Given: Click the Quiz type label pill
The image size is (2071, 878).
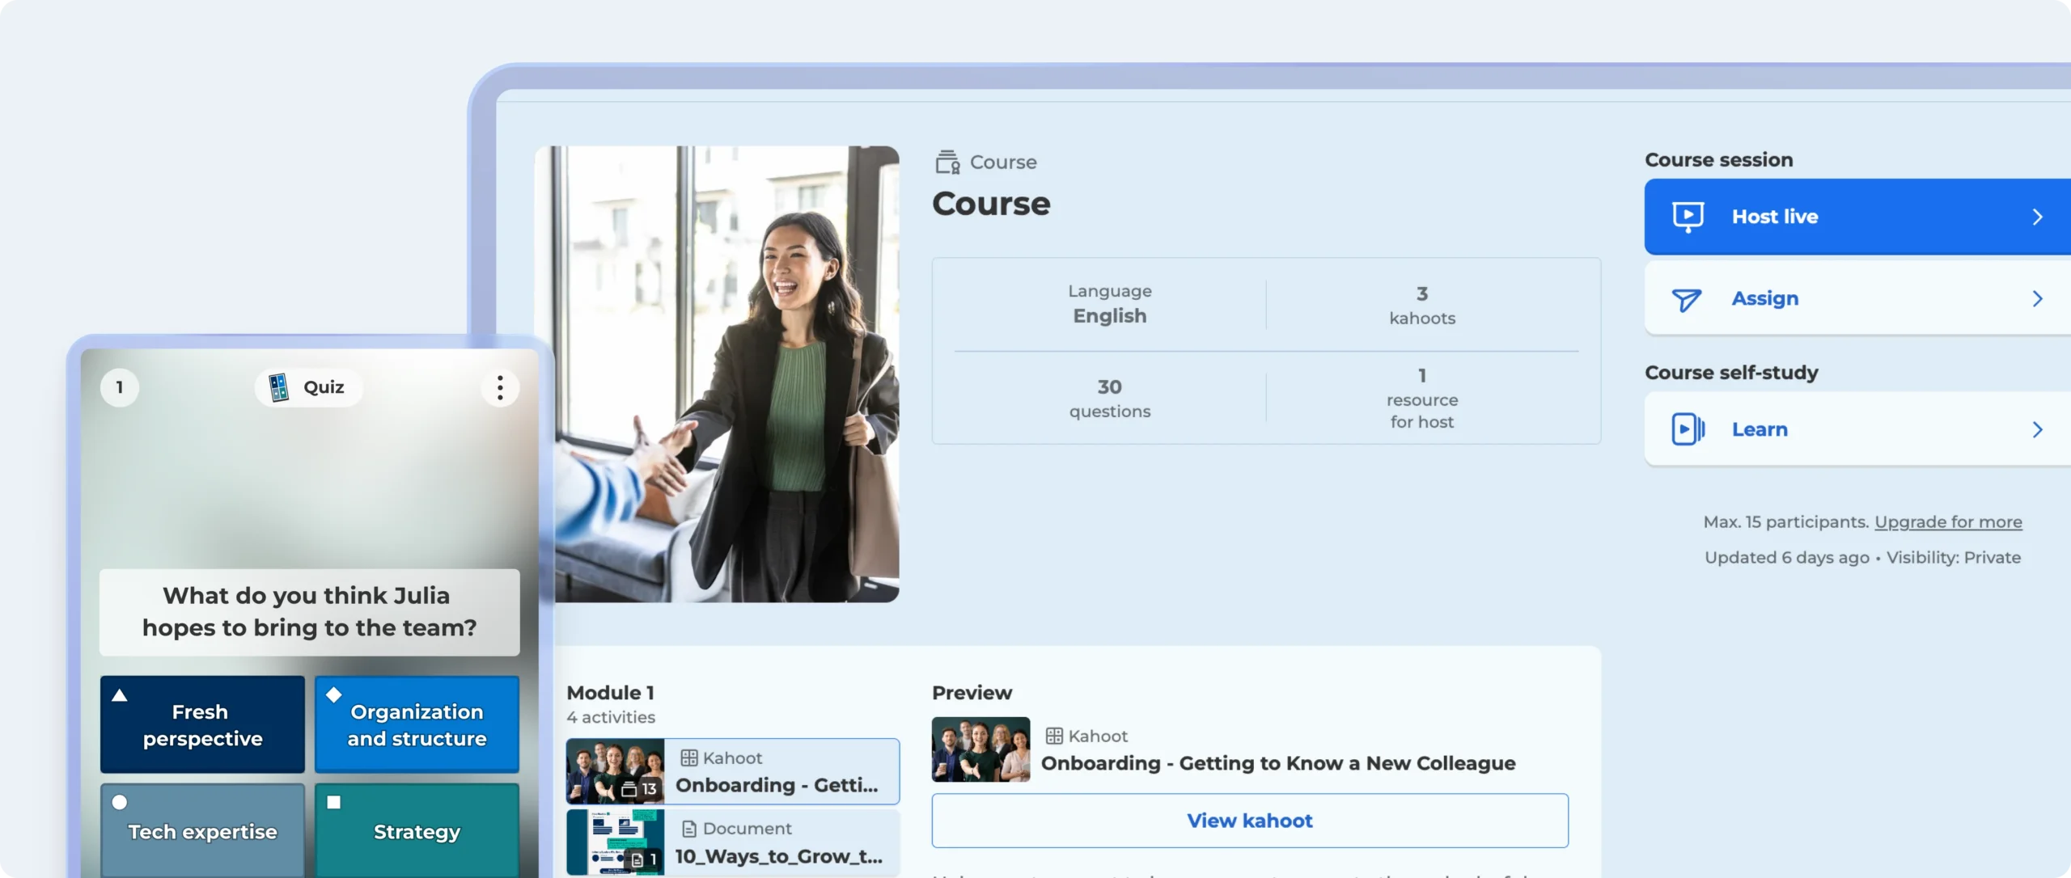Looking at the screenshot, I should [x=308, y=387].
